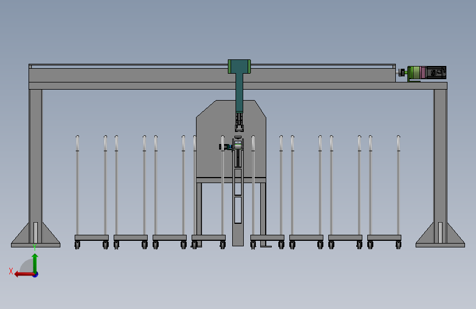Click the blue Z axis dot on triad
This screenshot has width=476, height=309.
pyautogui.click(x=36, y=274)
